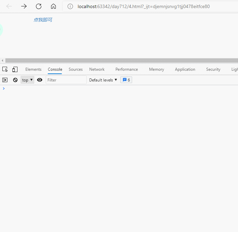This screenshot has width=238, height=232.
Task: Clear the console with the ban icon
Action: click(x=15, y=80)
